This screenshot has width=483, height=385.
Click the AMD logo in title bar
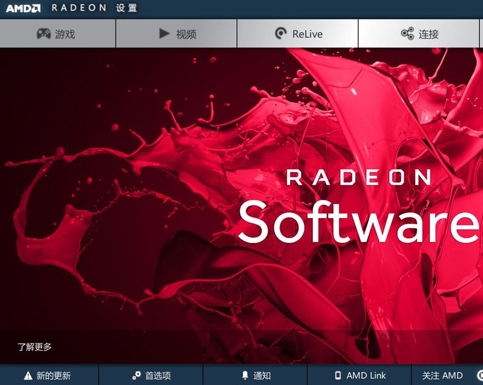23,8
